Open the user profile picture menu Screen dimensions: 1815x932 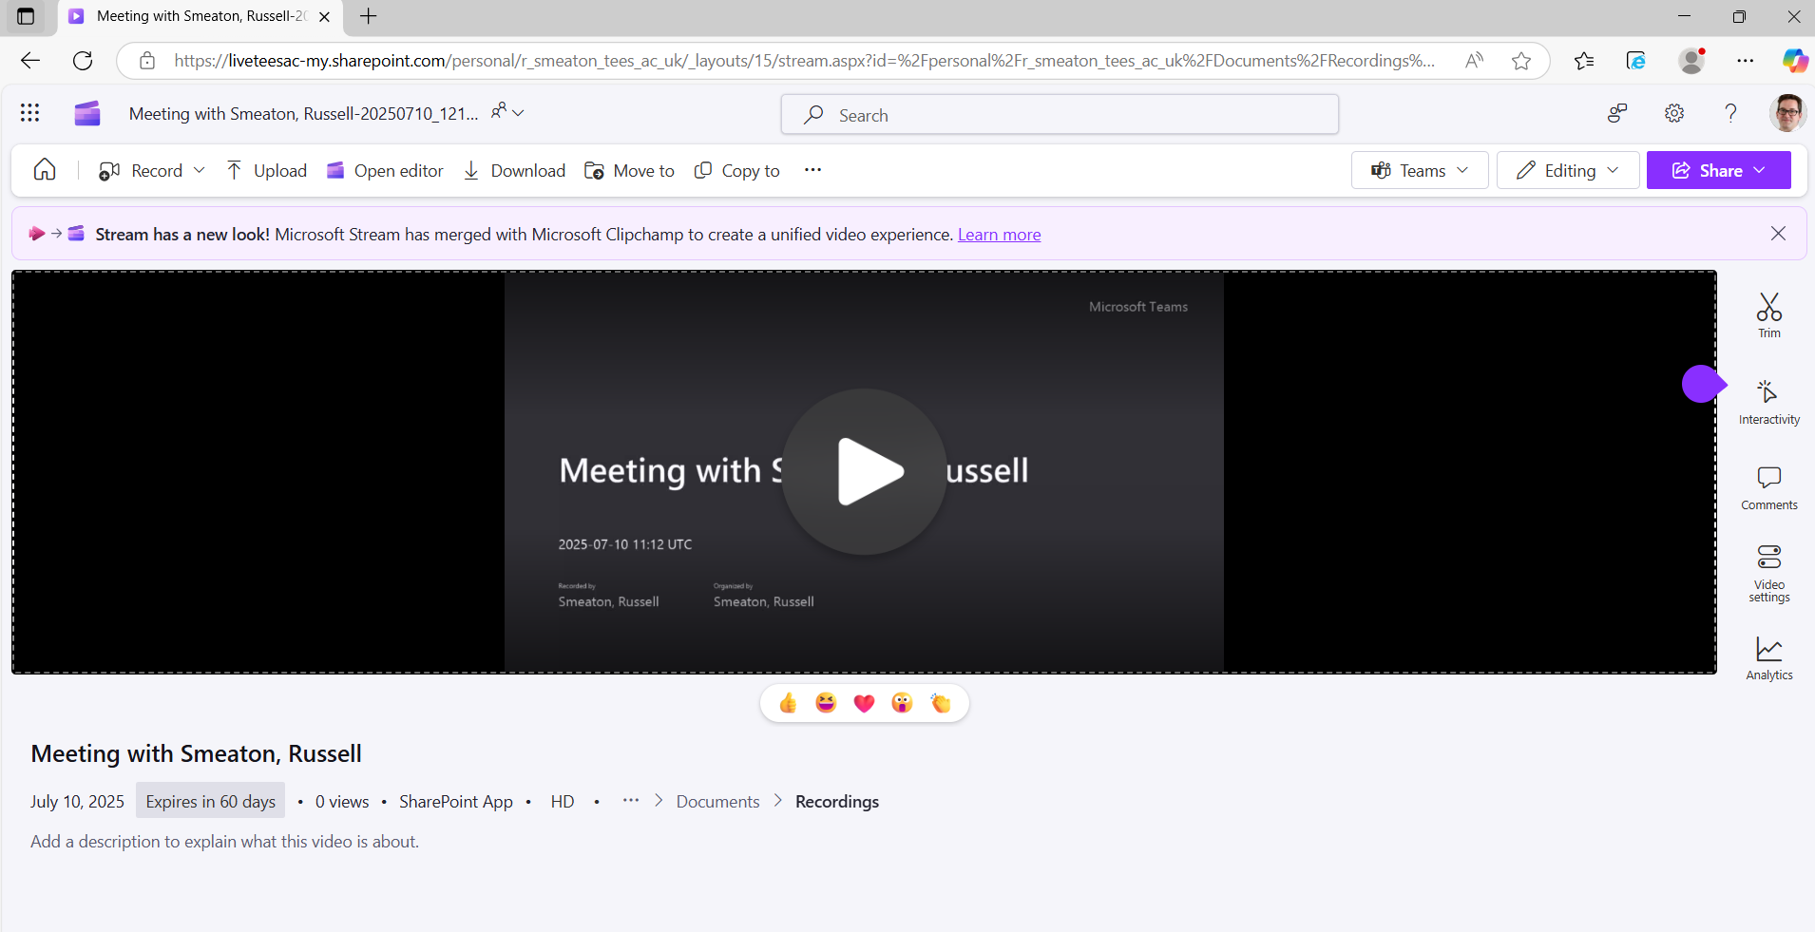tap(1787, 113)
